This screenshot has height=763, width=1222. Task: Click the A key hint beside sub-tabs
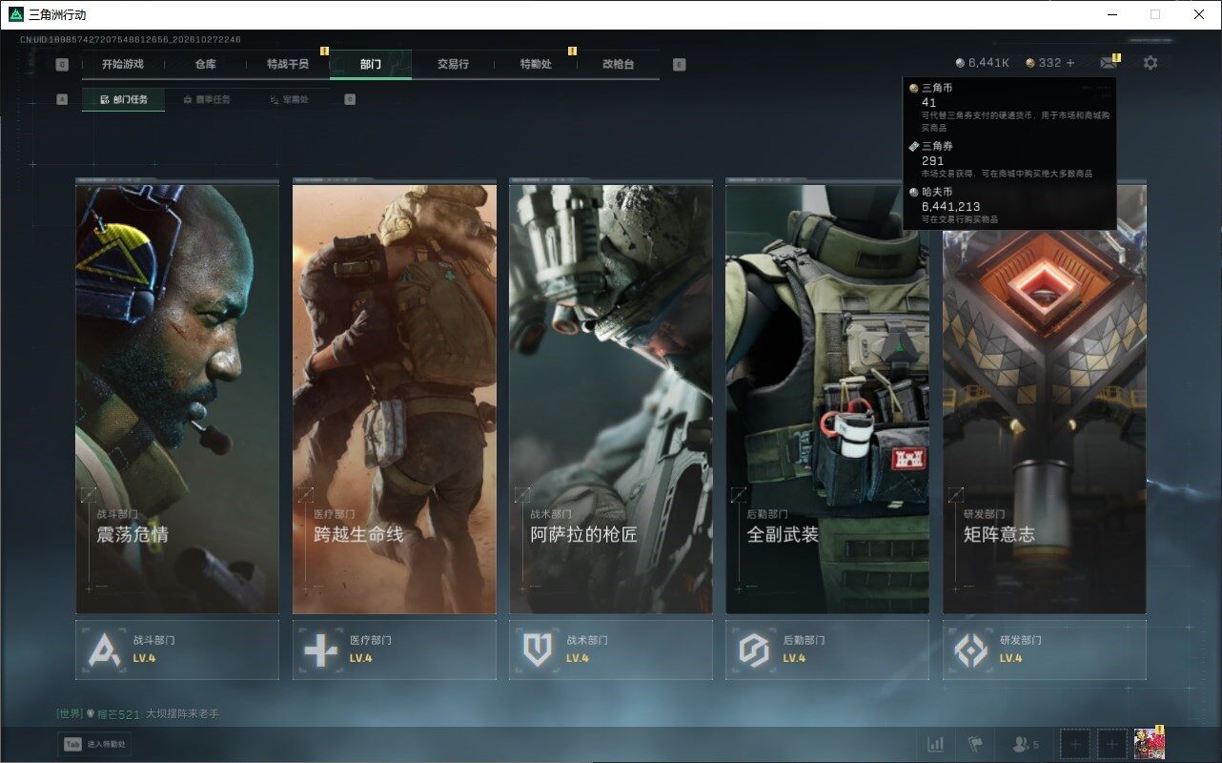pyautogui.click(x=62, y=99)
